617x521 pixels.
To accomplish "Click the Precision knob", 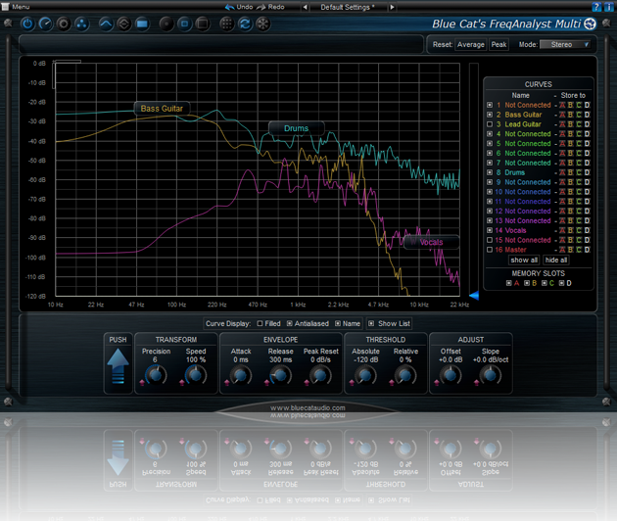I will (x=156, y=375).
